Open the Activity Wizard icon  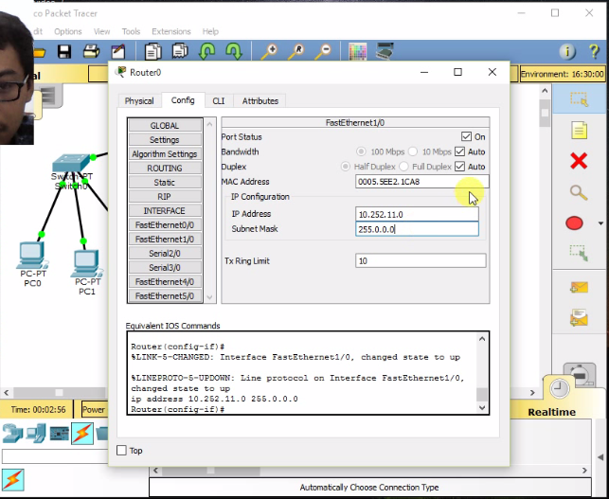[118, 51]
